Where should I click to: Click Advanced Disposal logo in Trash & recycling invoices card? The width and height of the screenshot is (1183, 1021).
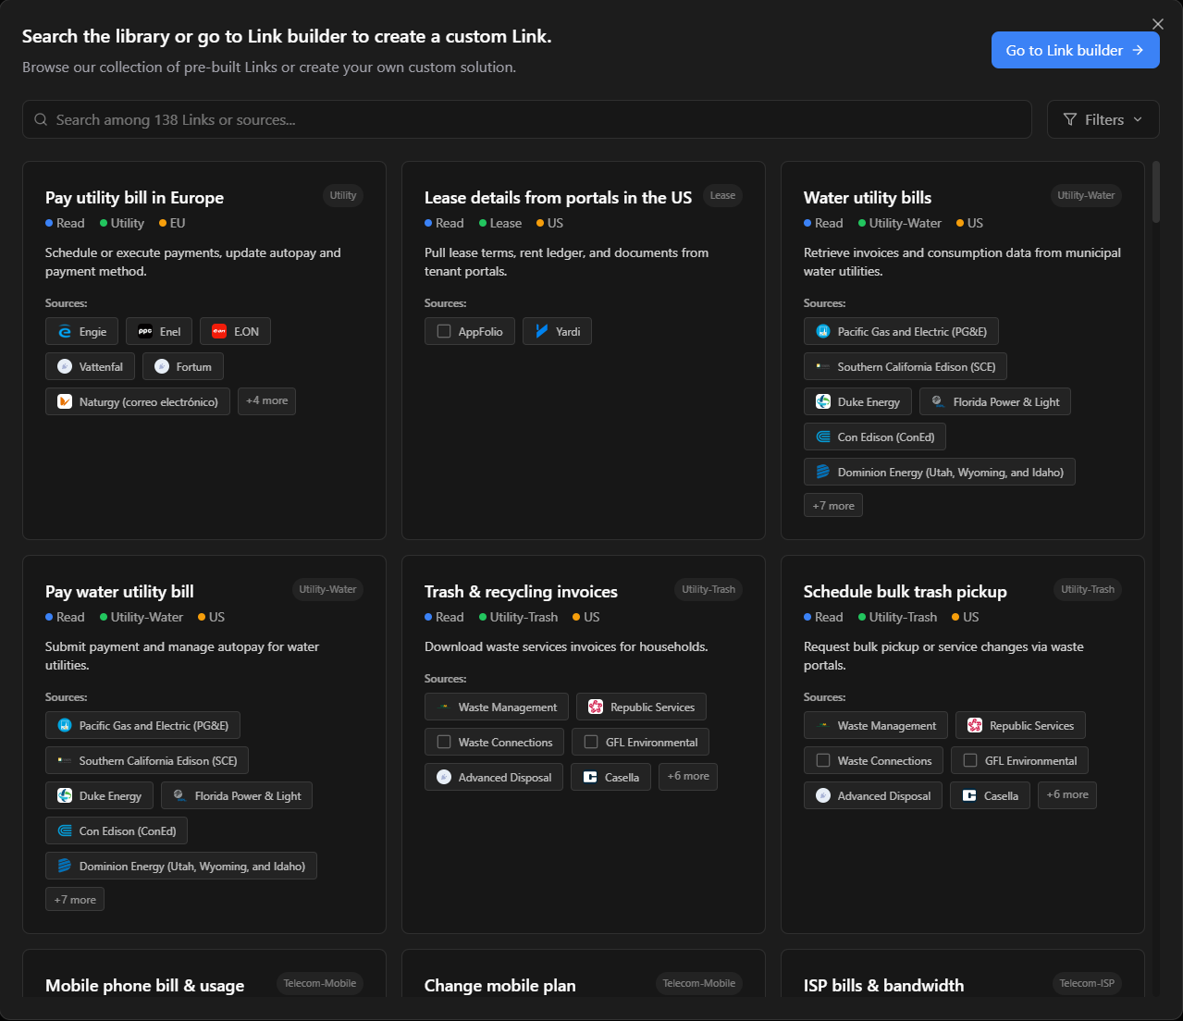tap(444, 778)
